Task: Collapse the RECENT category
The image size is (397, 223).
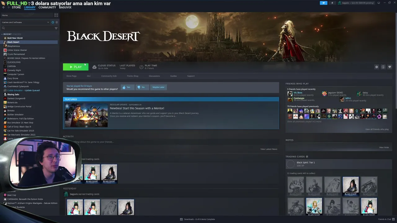Action: coord(2,34)
